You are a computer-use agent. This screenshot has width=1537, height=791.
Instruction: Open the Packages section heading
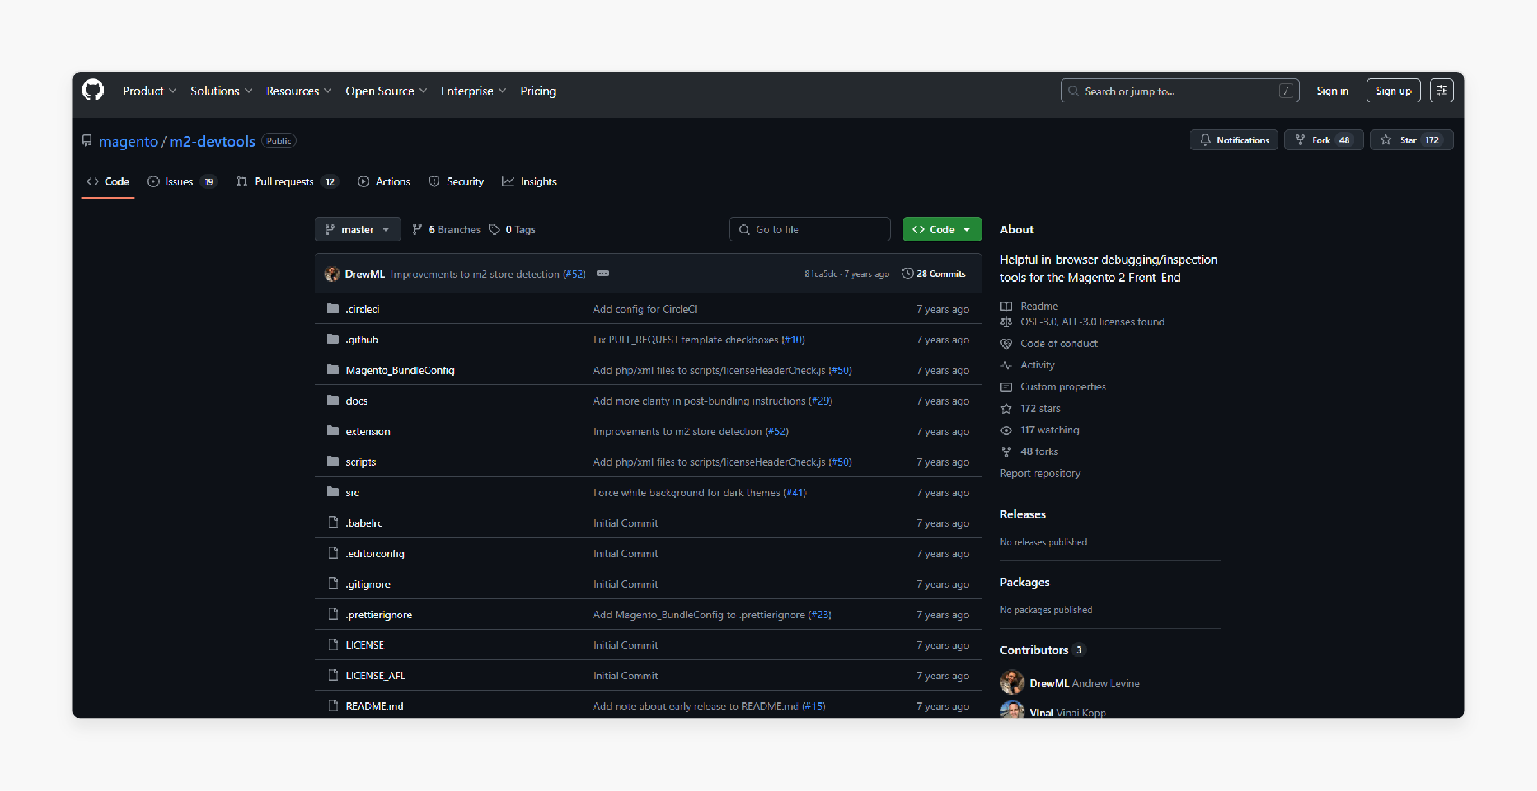[1024, 582]
